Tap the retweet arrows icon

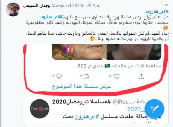pyautogui.click(x=86, y=76)
